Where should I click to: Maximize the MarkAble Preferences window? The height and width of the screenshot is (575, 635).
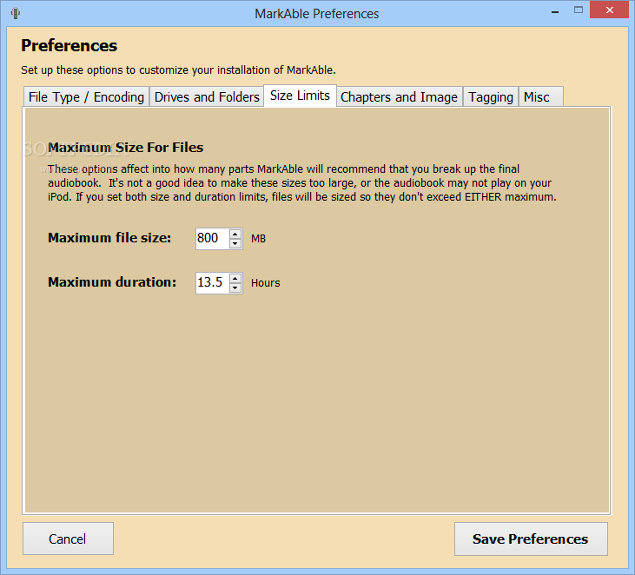click(579, 10)
